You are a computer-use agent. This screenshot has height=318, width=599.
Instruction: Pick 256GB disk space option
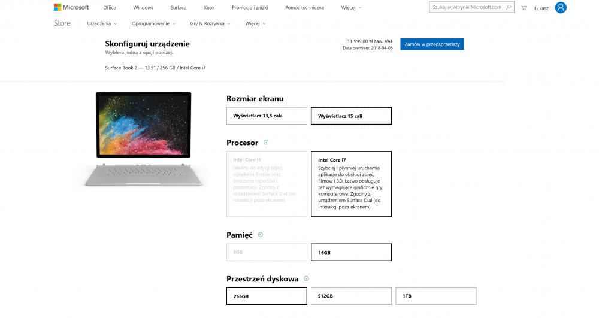point(267,296)
